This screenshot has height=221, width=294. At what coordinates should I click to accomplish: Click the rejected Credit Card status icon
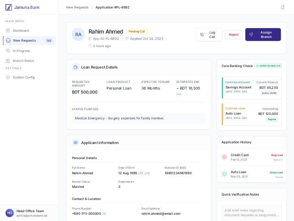[x=224, y=157]
